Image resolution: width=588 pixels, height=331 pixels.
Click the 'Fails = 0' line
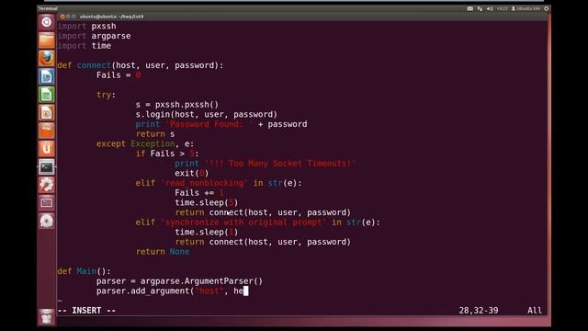[x=119, y=75]
